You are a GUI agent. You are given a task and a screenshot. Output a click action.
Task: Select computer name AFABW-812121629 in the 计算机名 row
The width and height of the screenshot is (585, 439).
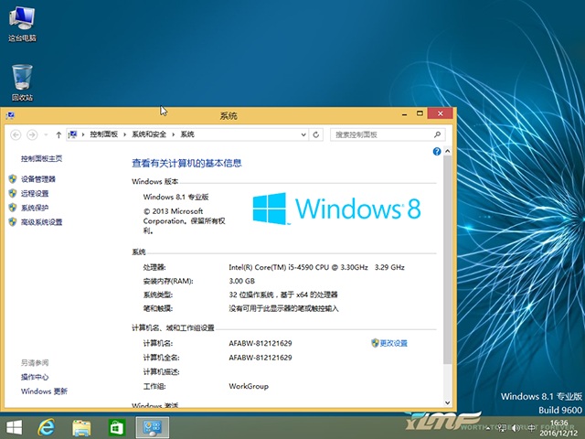(261, 343)
